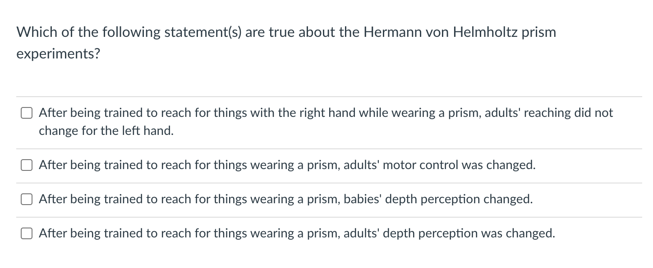Image resolution: width=653 pixels, height=268 pixels.
Task: Check the "did not change for the left hand" checkbox
Action: (x=27, y=113)
